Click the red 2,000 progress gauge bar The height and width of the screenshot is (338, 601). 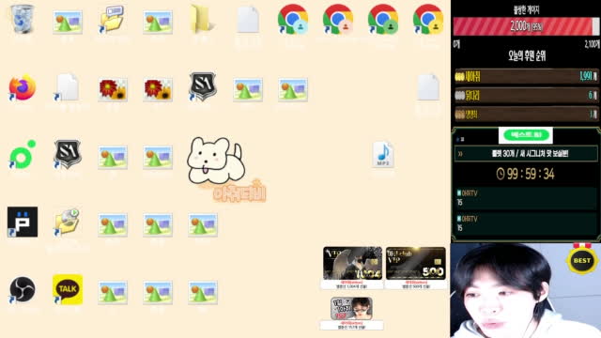pyautogui.click(x=526, y=26)
